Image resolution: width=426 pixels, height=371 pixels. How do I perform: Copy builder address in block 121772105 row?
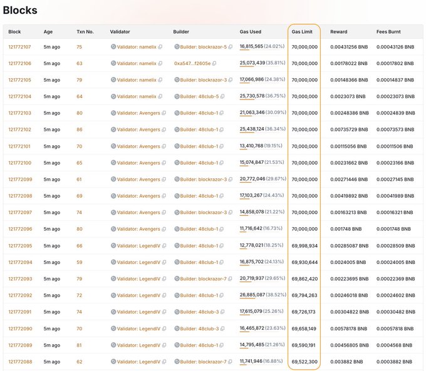click(230, 80)
